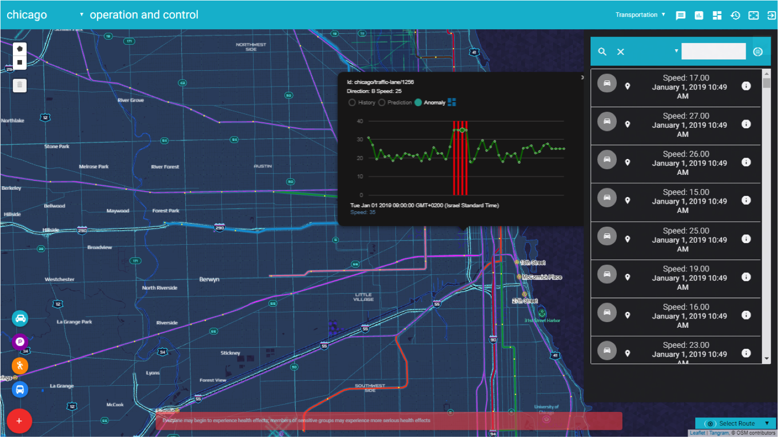
Task: Select the orange pedestrian layer icon
Action: point(20,366)
